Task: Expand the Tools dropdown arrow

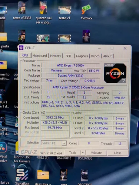Action: tap(83, 153)
